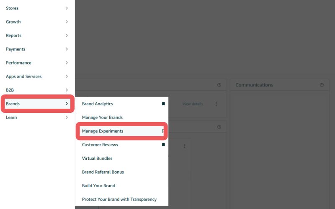This screenshot has width=335, height=209.
Task: Click the View details link
Action: [x=193, y=104]
